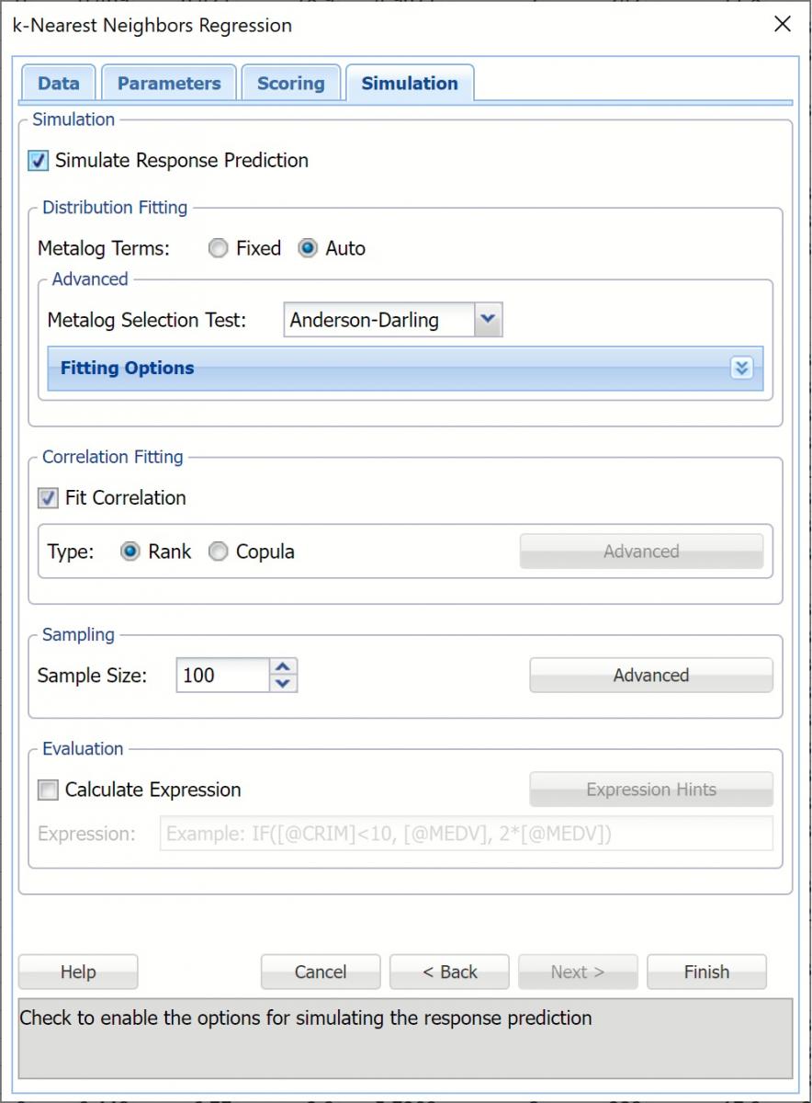This screenshot has height=1103, width=812.
Task: Uncheck Simulate Response Prediction
Action: pos(39,161)
